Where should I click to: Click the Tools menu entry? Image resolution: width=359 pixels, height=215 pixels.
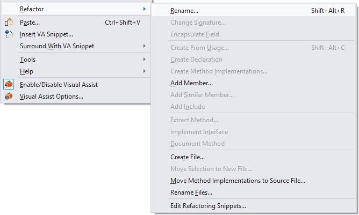point(27,60)
